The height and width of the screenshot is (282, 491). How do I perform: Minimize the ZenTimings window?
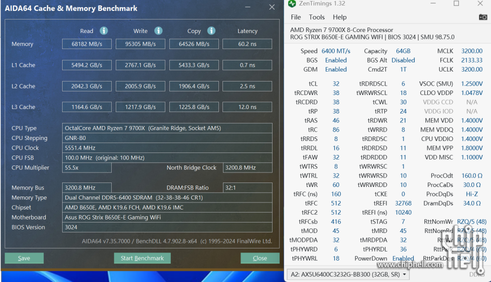click(x=433, y=3)
